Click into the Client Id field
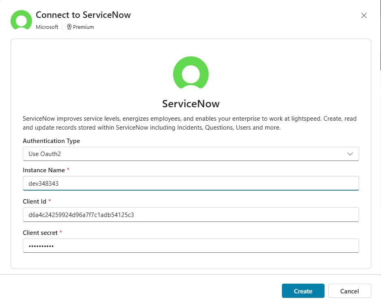 tap(191, 215)
